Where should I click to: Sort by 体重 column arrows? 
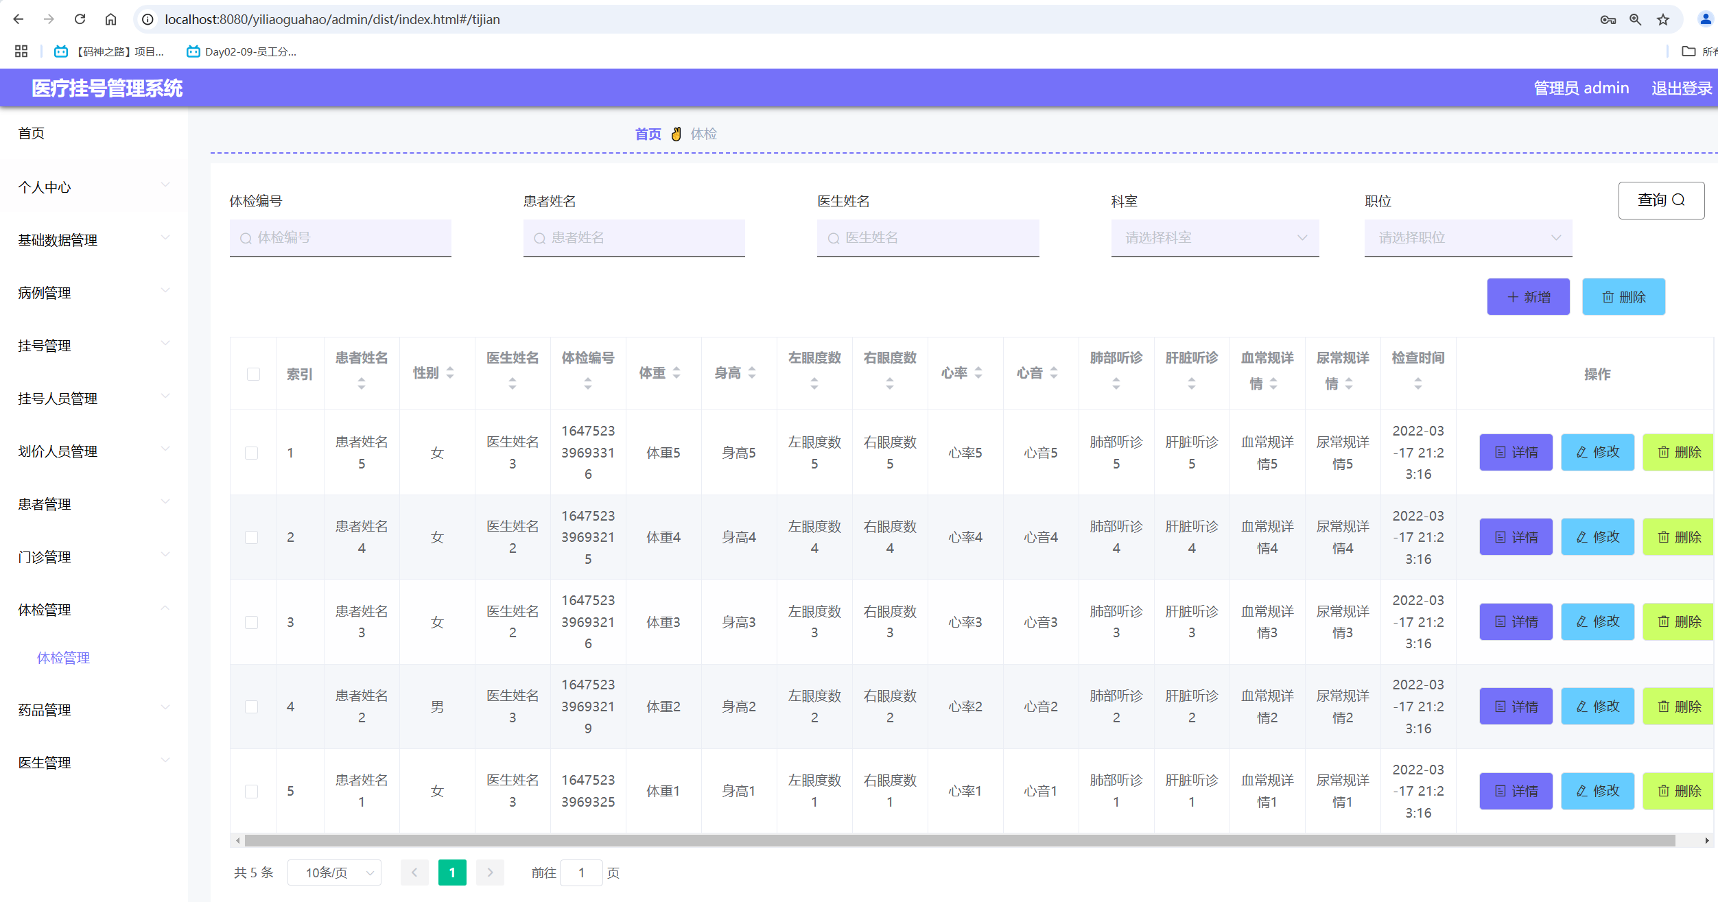pyautogui.click(x=676, y=372)
